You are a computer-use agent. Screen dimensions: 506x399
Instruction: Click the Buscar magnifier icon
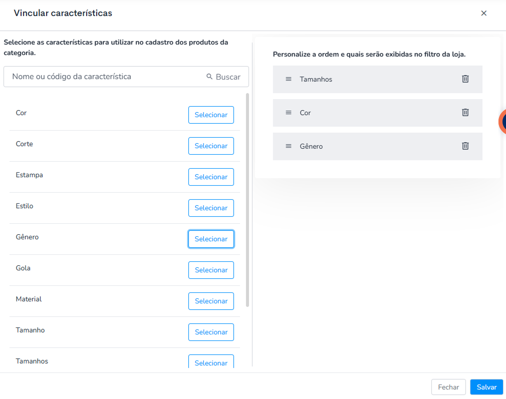[209, 77]
